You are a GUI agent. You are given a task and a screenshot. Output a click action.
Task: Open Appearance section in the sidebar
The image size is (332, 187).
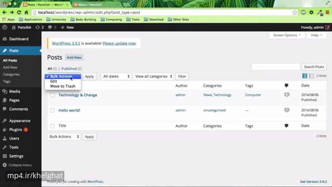(x=21, y=121)
